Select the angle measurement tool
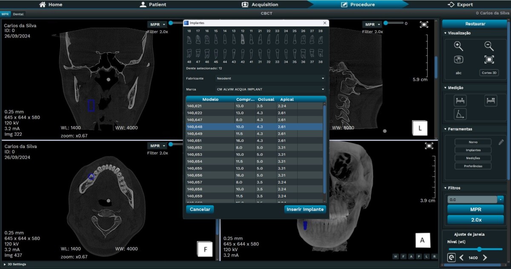Image resolution: width=511 pixels, height=269 pixels. coord(460,114)
